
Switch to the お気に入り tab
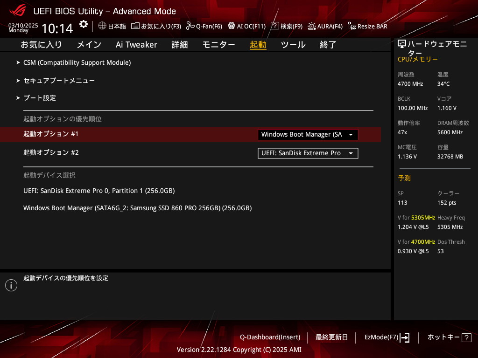[x=41, y=45]
